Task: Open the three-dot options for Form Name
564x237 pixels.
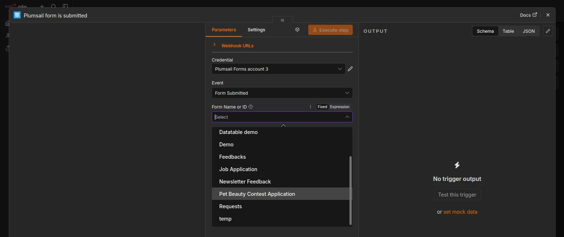Action: click(x=310, y=107)
